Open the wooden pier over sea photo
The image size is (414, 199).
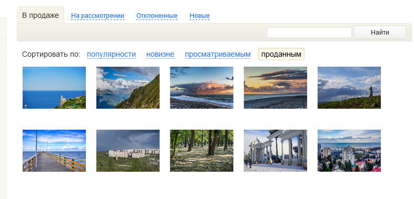pos(54,151)
